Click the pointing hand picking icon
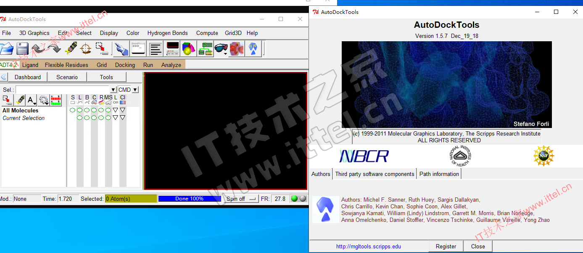 click(121, 48)
